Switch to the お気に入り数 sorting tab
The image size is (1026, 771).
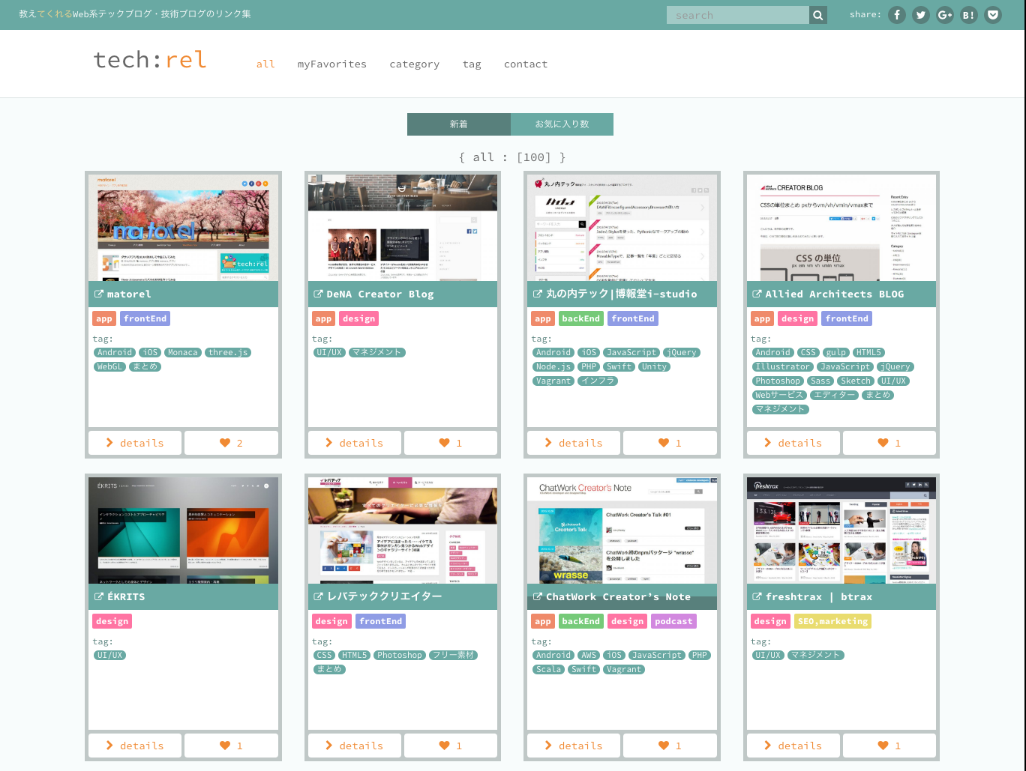tap(562, 124)
